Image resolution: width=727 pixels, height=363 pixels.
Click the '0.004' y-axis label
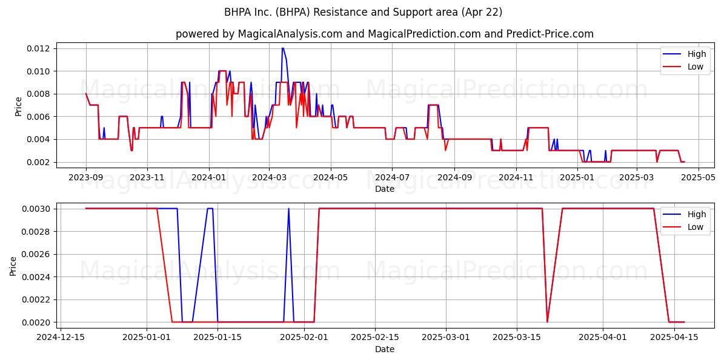[39, 139]
